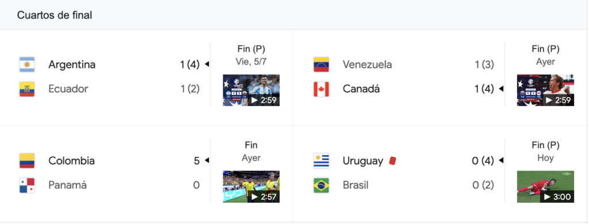Screen dimensions: 589x224
Task: Click the Fin (P) Hoy match status
Action: point(545,151)
